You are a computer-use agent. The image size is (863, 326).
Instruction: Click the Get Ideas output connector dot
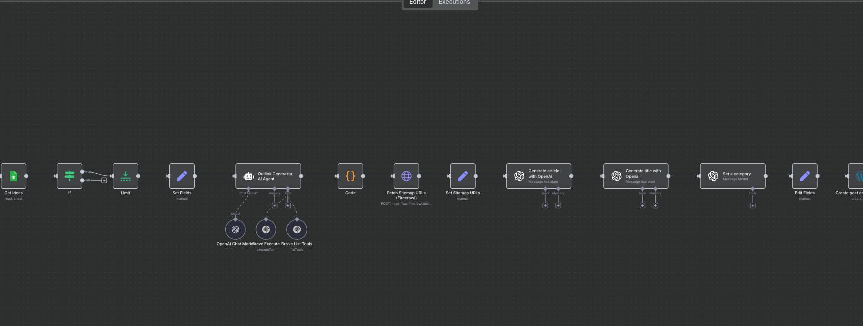[26, 176]
